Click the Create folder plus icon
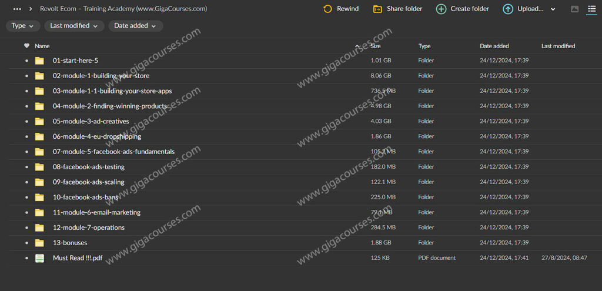Screen dimensions: 602x291 441,9
